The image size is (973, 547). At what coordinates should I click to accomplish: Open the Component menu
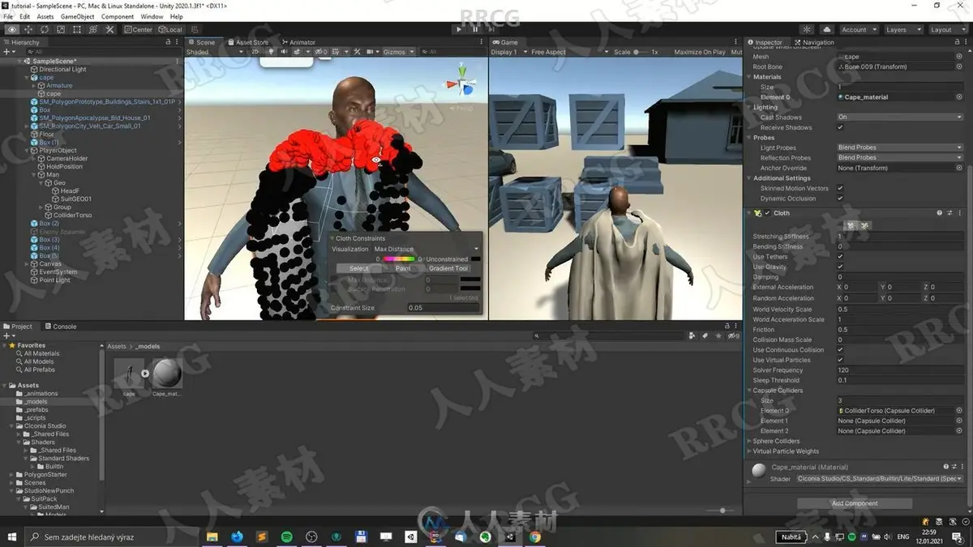(x=118, y=16)
